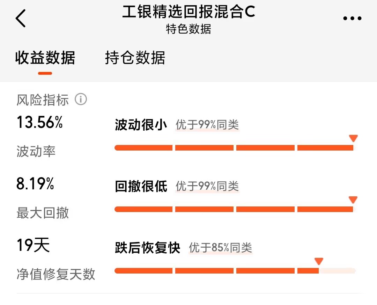The image size is (377, 305).
Task: Tap the 跌后恢复快 rating label
Action: coord(147,248)
